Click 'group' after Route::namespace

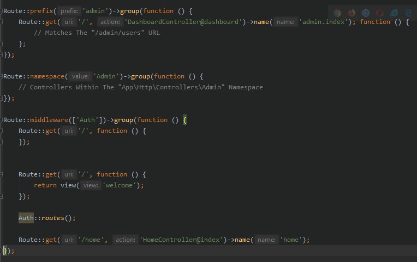pyautogui.click(x=141, y=76)
